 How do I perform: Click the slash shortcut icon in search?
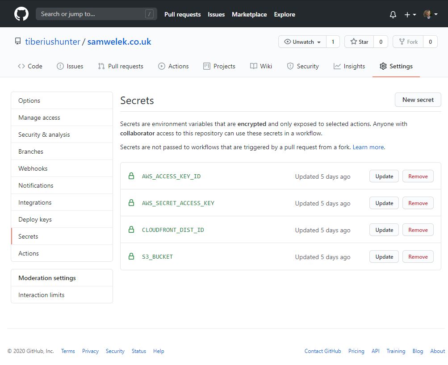tap(149, 14)
